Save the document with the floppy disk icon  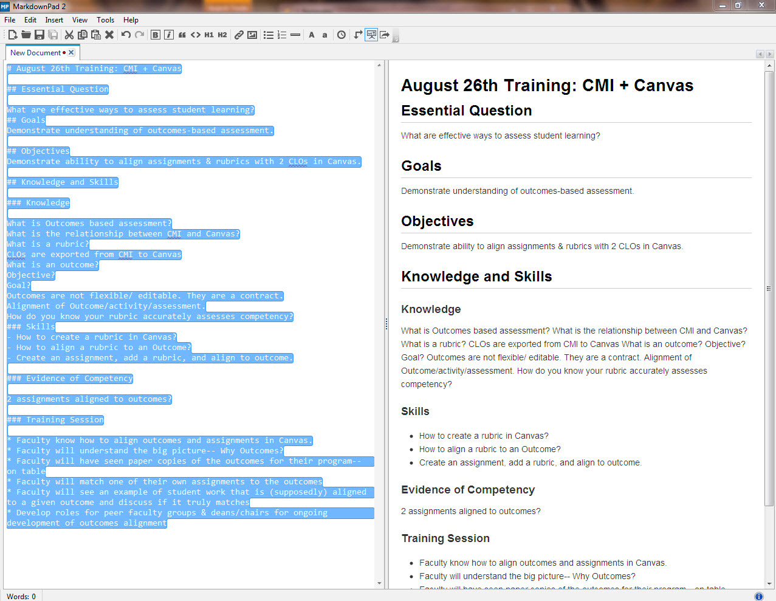tap(39, 35)
